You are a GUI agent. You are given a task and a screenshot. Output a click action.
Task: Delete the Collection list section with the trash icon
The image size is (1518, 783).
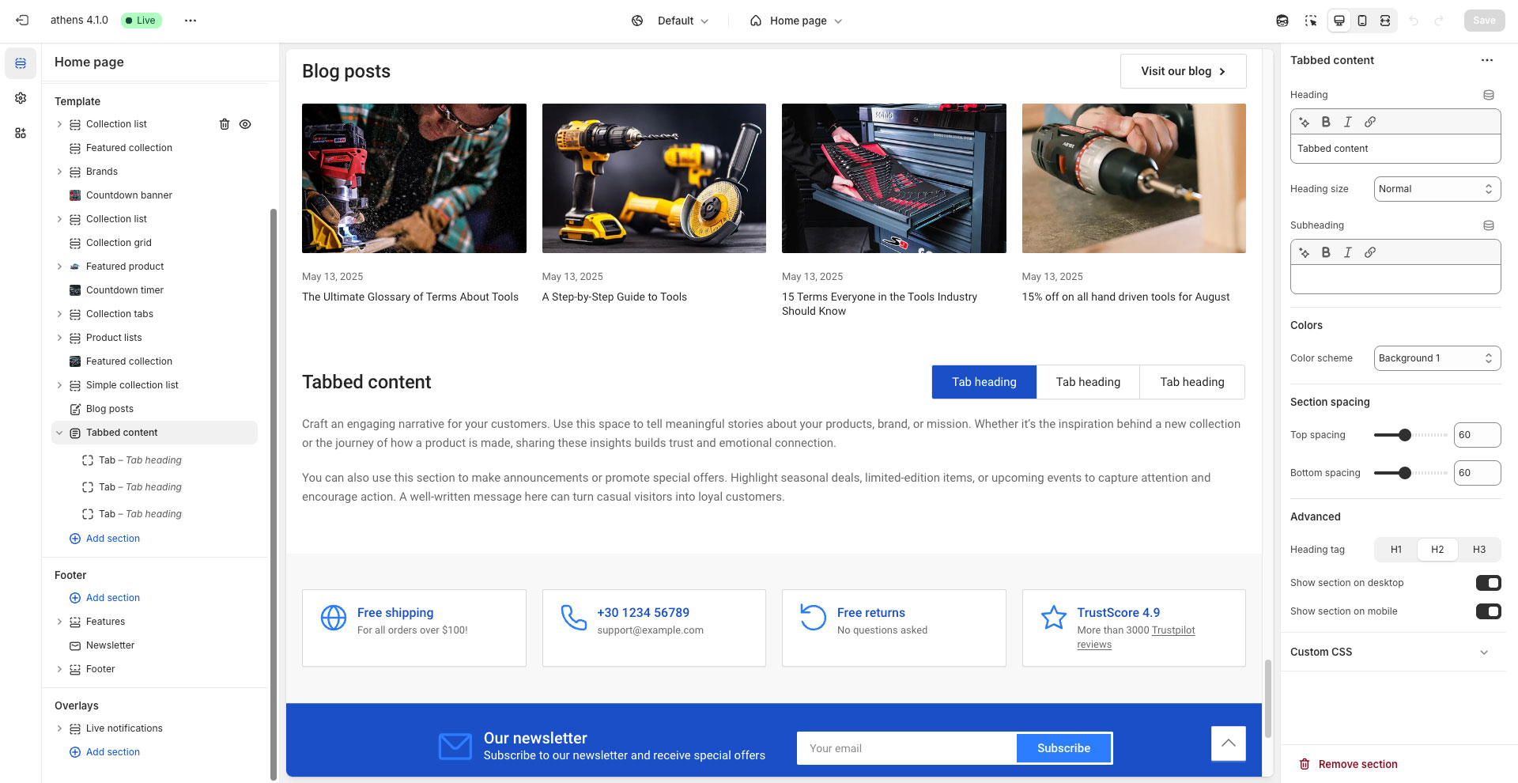click(225, 124)
